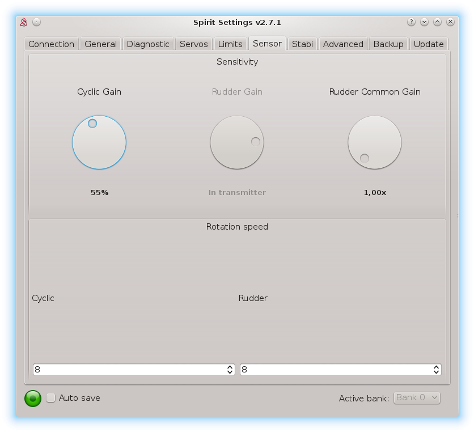Increase the Cyclic rotation speed value

click(x=230, y=367)
